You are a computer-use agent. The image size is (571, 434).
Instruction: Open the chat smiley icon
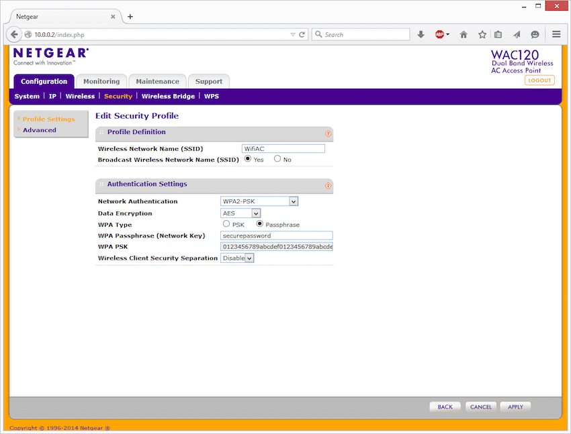click(535, 34)
